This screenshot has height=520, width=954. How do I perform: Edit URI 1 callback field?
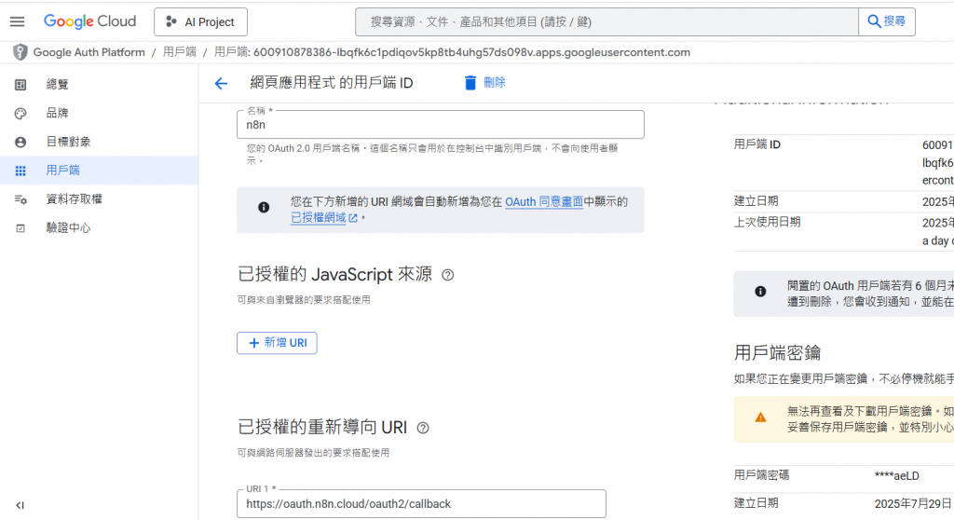pos(422,503)
